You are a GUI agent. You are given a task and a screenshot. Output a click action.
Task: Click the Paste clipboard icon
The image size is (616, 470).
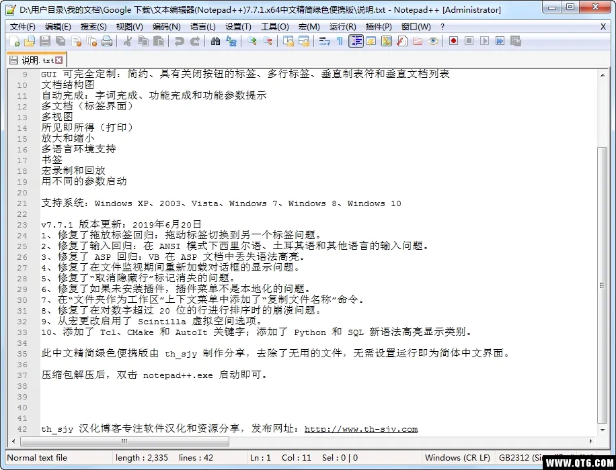tap(158, 41)
